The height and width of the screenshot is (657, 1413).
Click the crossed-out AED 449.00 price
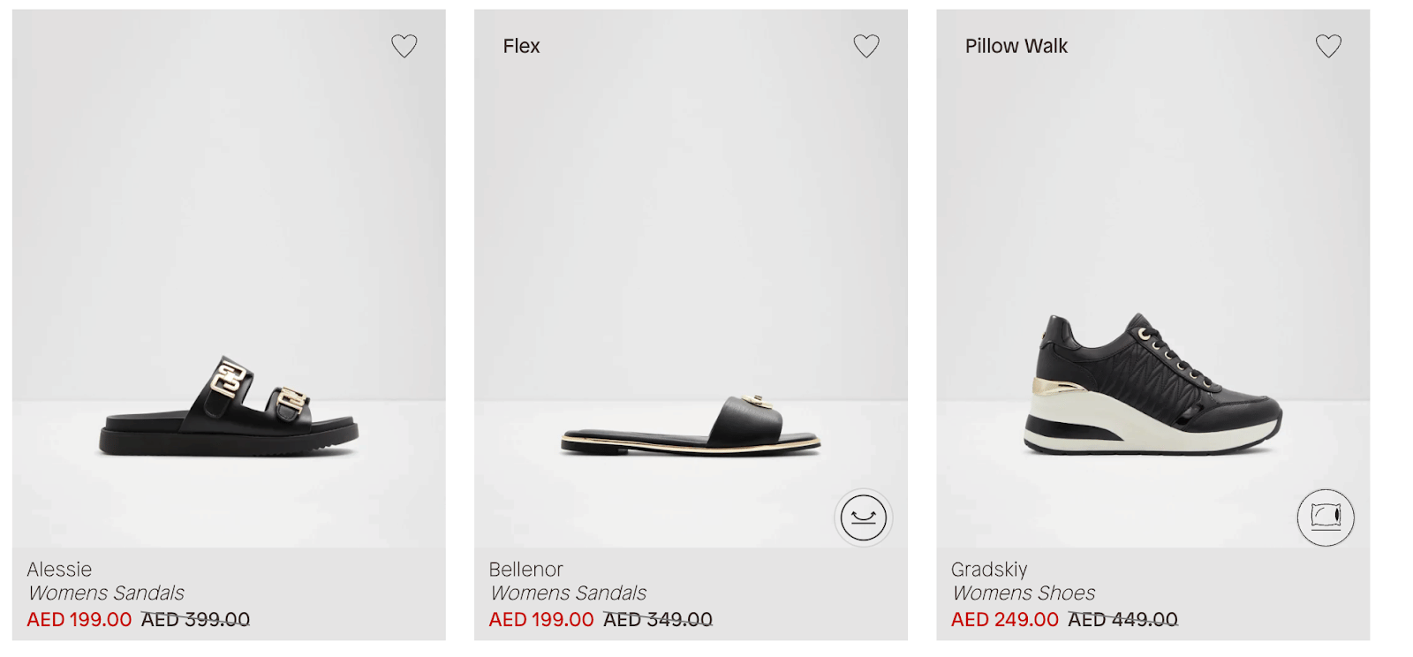point(1122,620)
